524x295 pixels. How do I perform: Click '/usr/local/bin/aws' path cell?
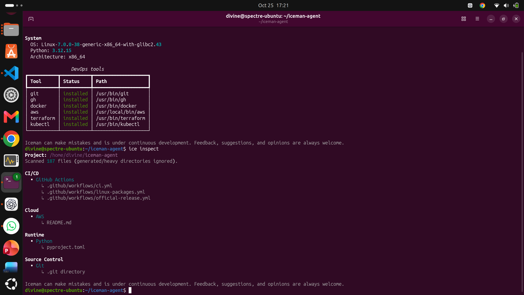[120, 112]
